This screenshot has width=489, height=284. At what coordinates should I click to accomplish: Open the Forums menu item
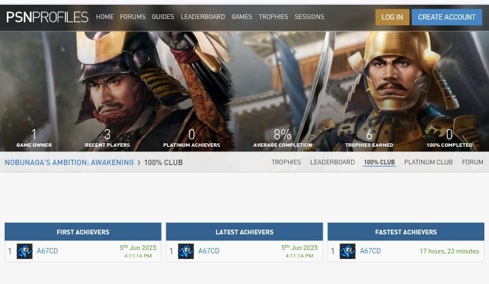click(x=132, y=17)
